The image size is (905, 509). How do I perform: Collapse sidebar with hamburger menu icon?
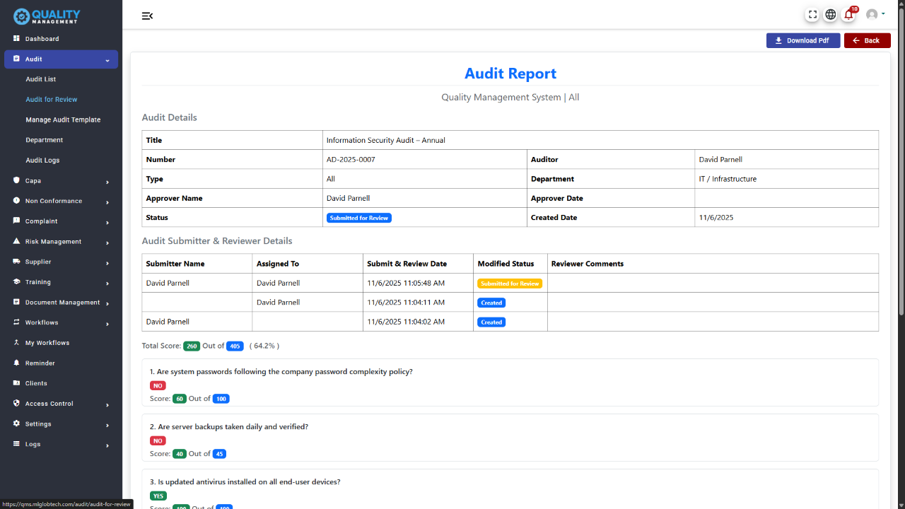pos(147,16)
